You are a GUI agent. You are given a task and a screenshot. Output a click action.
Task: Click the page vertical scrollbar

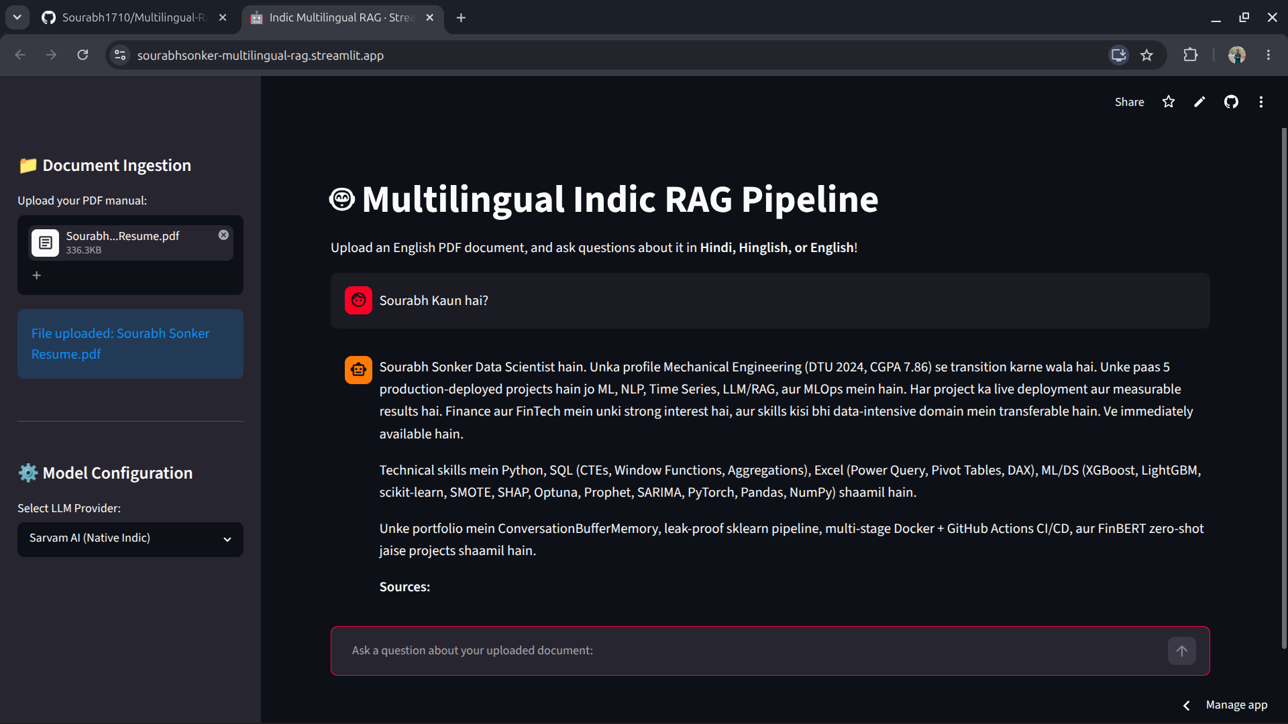[x=1284, y=389]
